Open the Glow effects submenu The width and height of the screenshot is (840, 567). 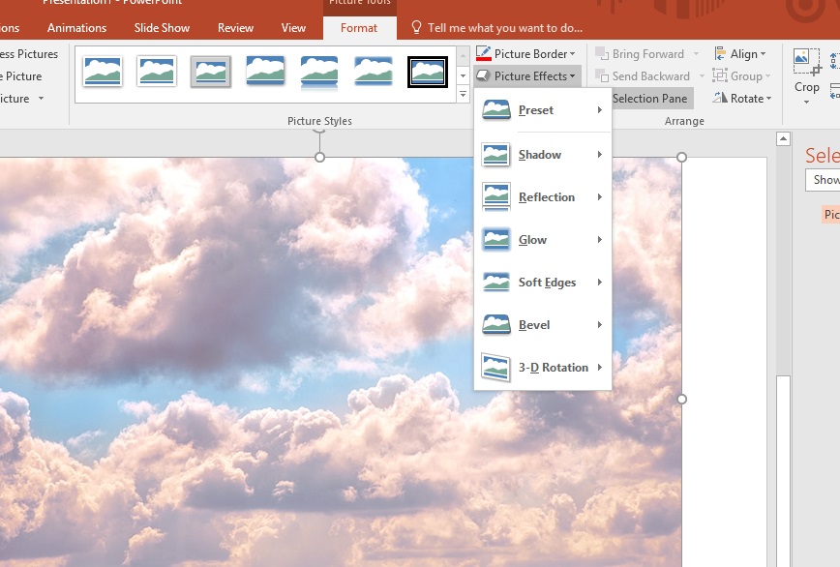[x=543, y=240]
